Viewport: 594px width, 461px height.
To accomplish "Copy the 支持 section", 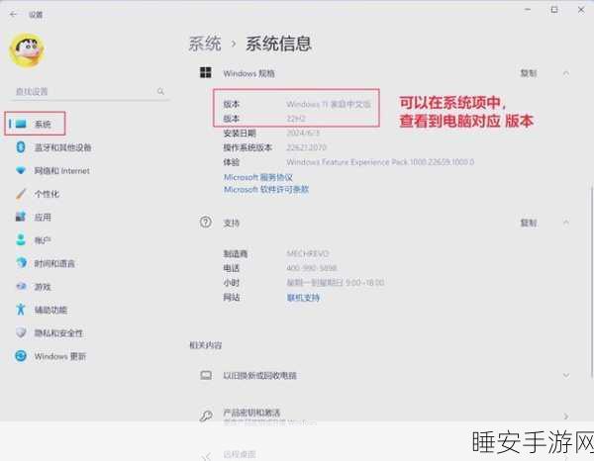I will [x=528, y=223].
